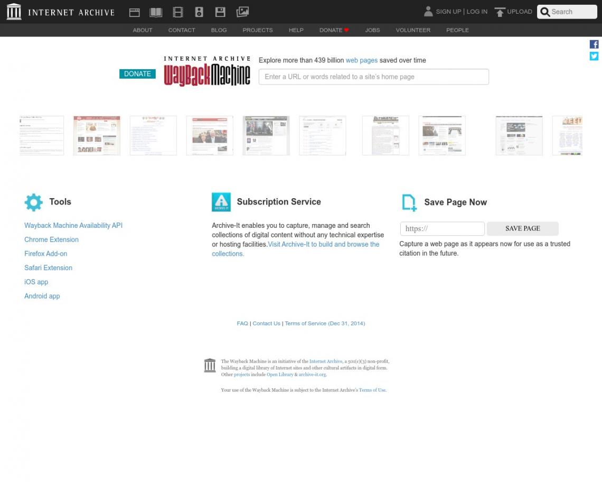Image resolution: width=602 pixels, height=482 pixels.
Task: Open the Donate menu item
Action: point(334,30)
